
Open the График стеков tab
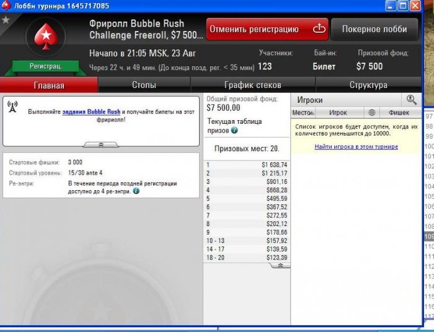(x=253, y=85)
